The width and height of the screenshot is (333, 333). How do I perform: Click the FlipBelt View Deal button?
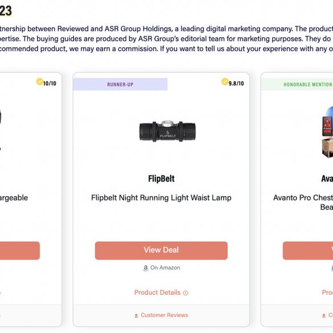click(x=161, y=250)
